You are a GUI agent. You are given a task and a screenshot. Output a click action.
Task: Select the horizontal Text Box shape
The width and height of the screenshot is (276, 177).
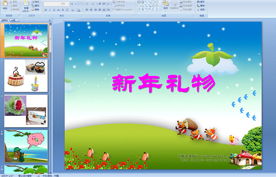coord(139,2)
